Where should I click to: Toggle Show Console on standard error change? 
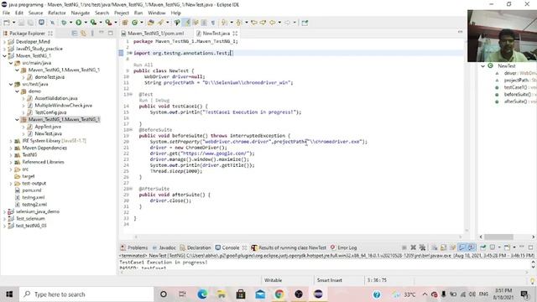pyautogui.click(x=472, y=247)
